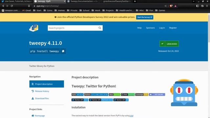210x118 pixels.
Task: Open the project Homepage link
Action: 40,116
